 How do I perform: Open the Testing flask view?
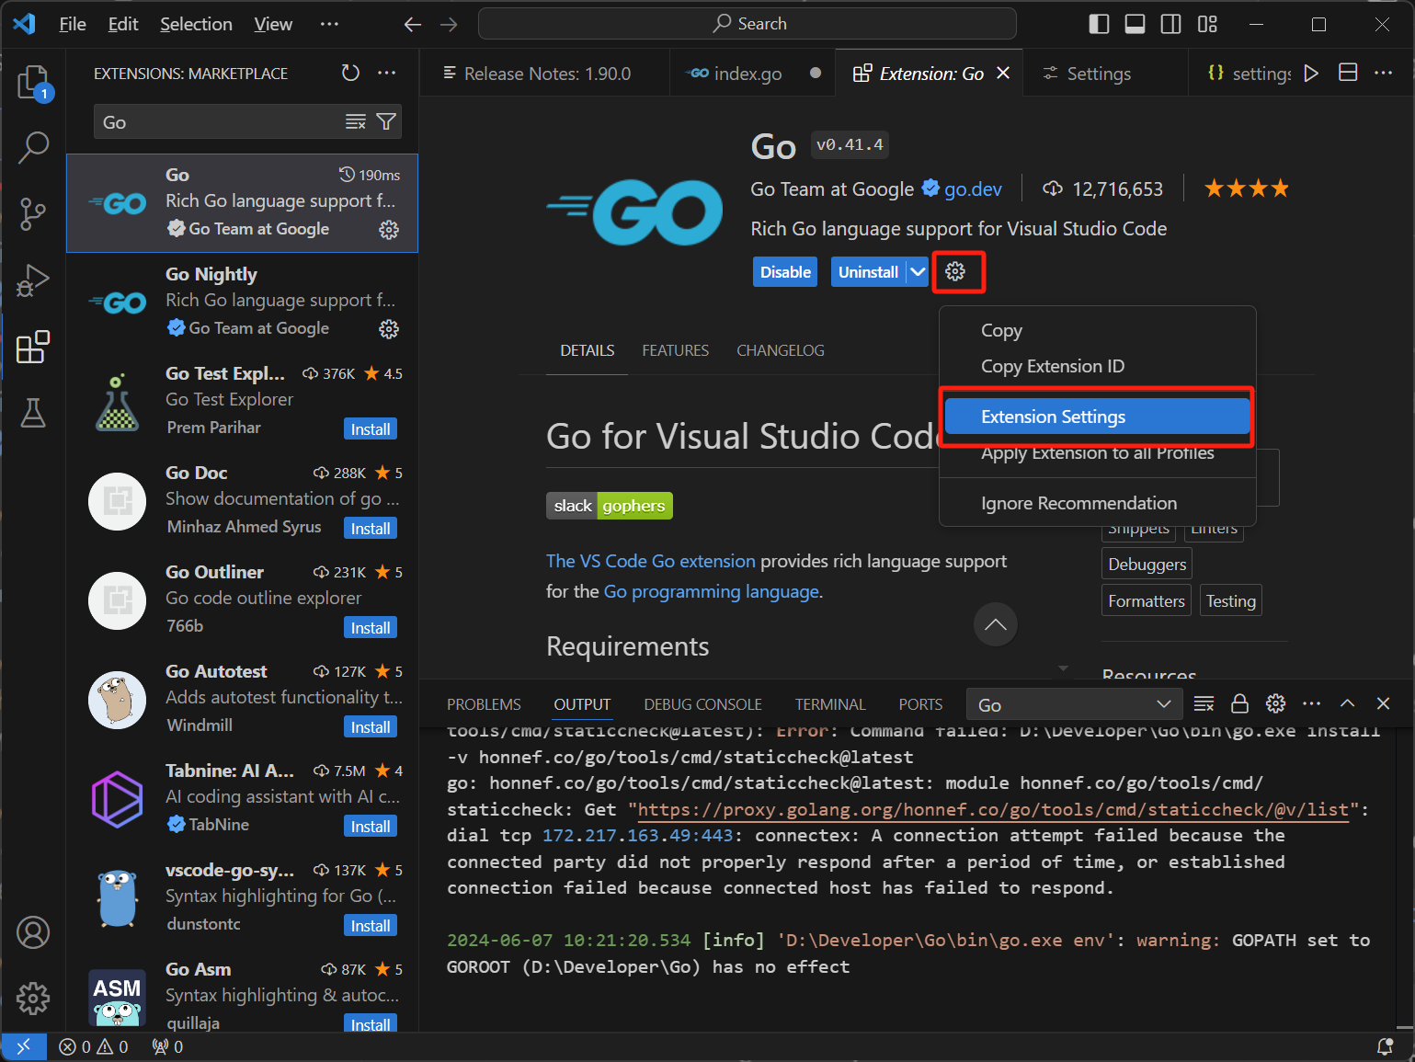tap(34, 413)
